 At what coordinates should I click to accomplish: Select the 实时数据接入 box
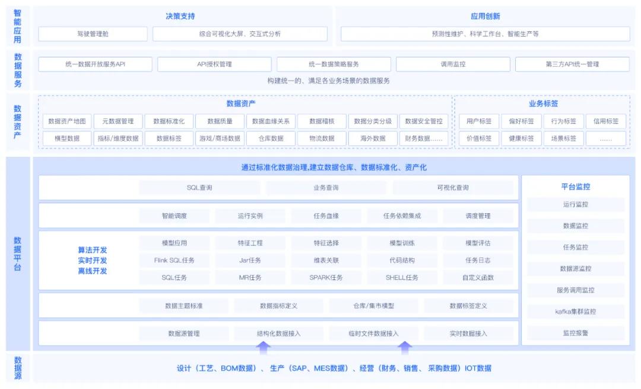click(468, 333)
